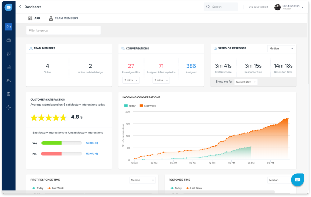The height and width of the screenshot is (197, 311).
Task: Open the Reports clipboard icon in sidebar
Action: coord(8,94)
